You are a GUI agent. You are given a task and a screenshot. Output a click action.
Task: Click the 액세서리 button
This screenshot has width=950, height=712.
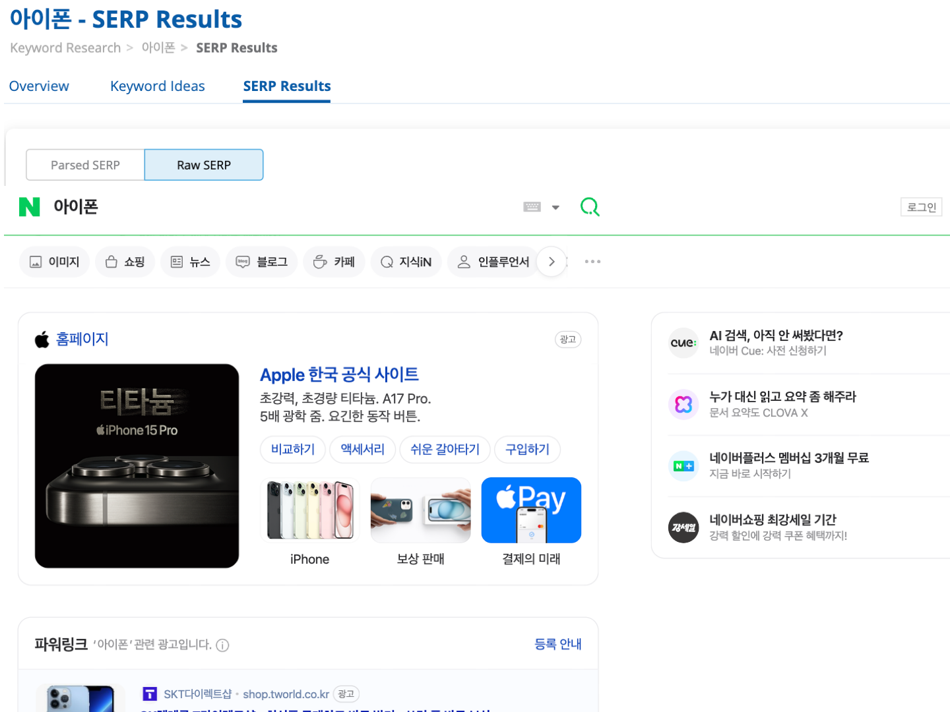[x=363, y=450]
